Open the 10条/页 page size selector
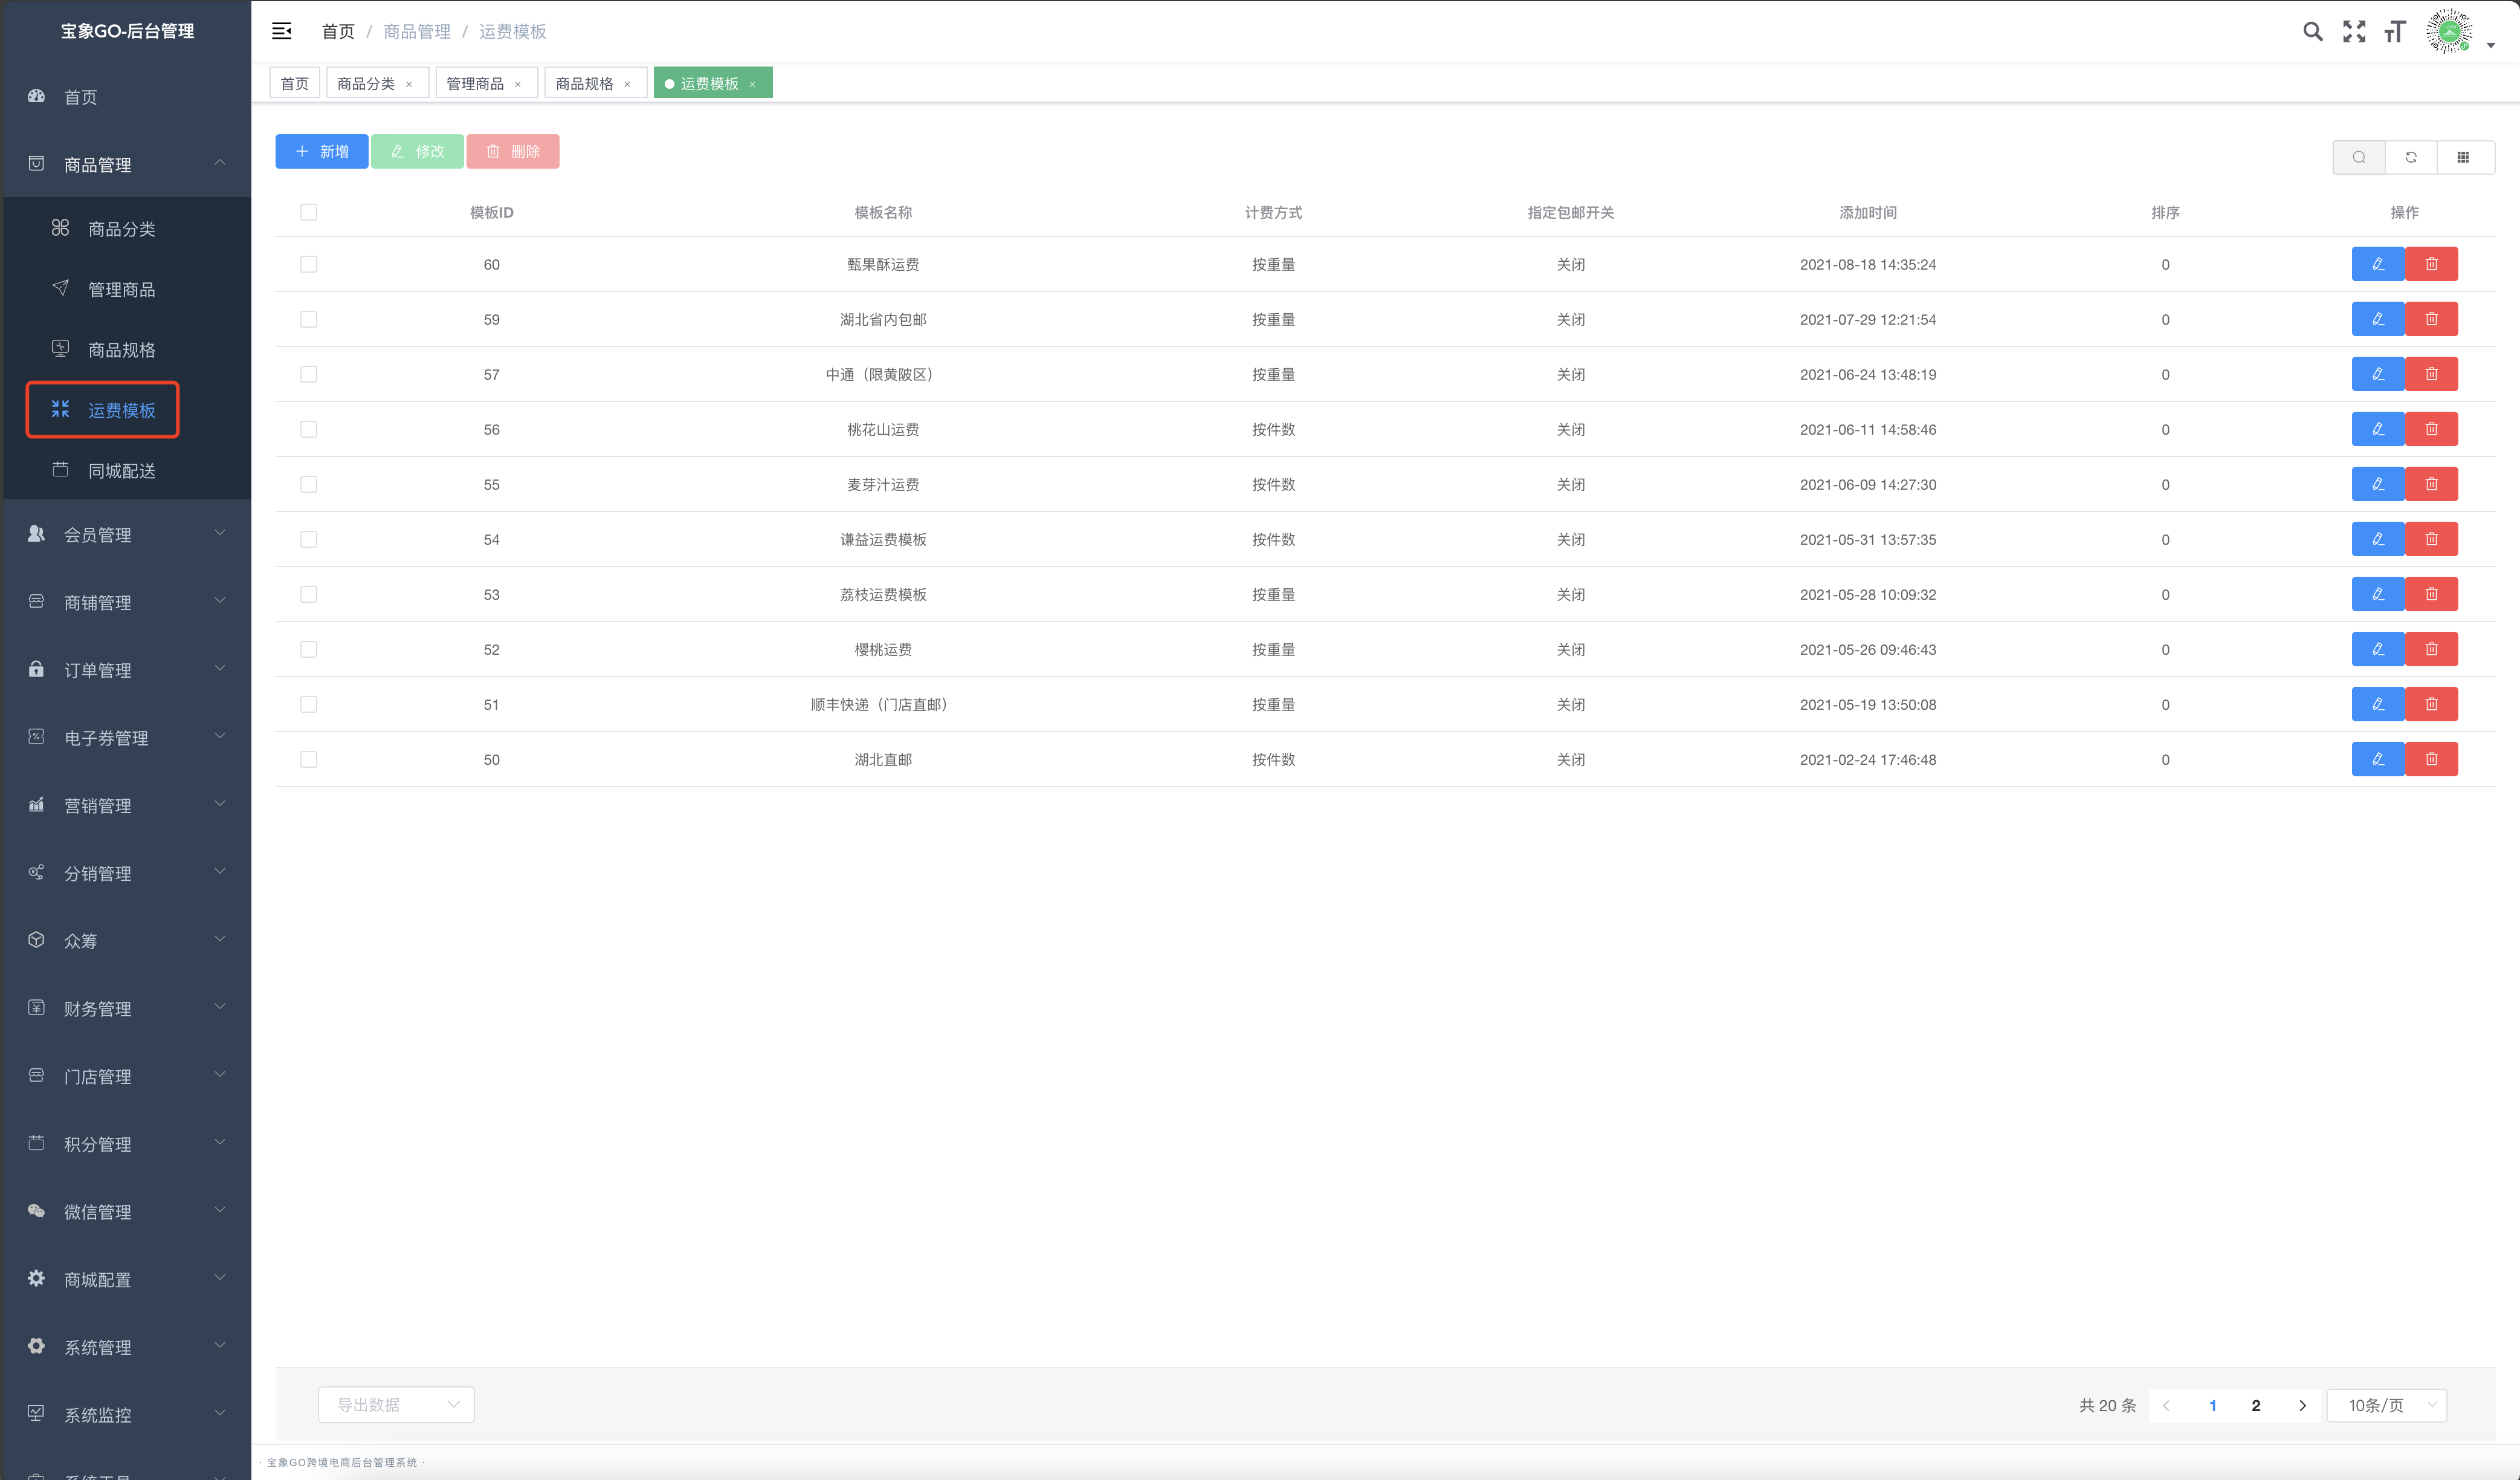The width and height of the screenshot is (2520, 1480). coord(2386,1405)
